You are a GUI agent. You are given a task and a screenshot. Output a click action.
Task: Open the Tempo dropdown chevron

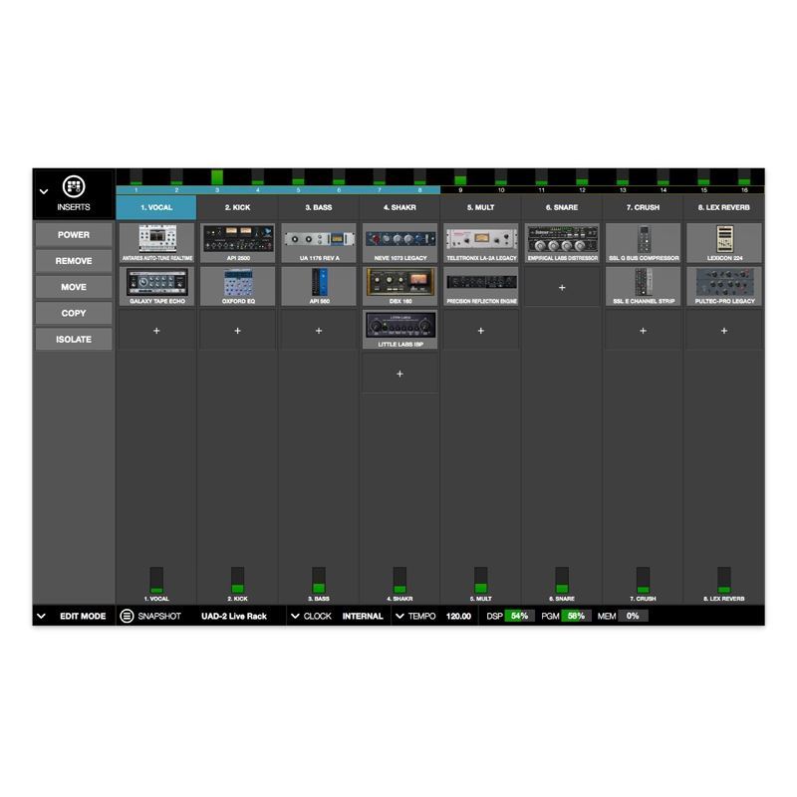[x=400, y=616]
